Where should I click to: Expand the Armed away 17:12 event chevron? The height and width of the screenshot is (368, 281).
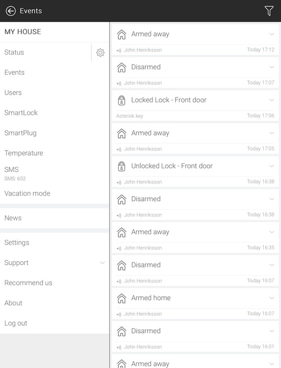click(x=272, y=34)
